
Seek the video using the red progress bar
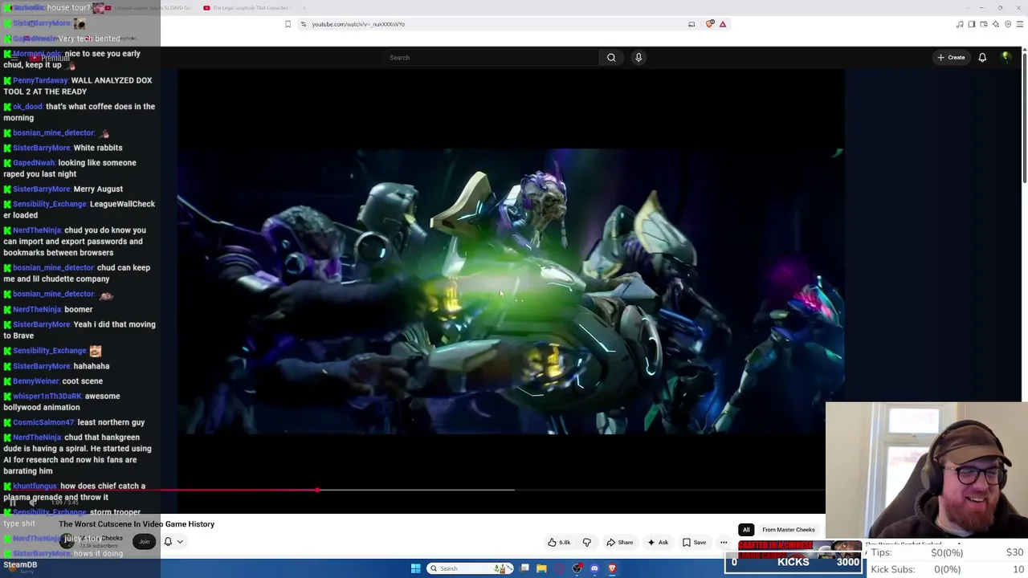[x=317, y=490]
